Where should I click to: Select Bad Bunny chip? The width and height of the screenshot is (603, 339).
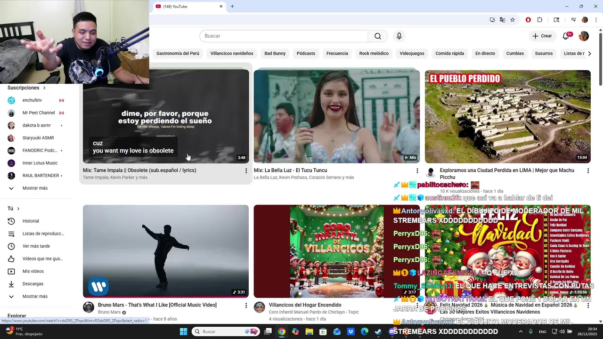click(275, 54)
